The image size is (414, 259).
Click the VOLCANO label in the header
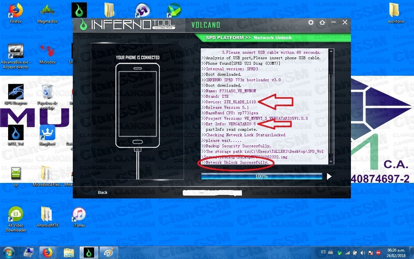(206, 25)
